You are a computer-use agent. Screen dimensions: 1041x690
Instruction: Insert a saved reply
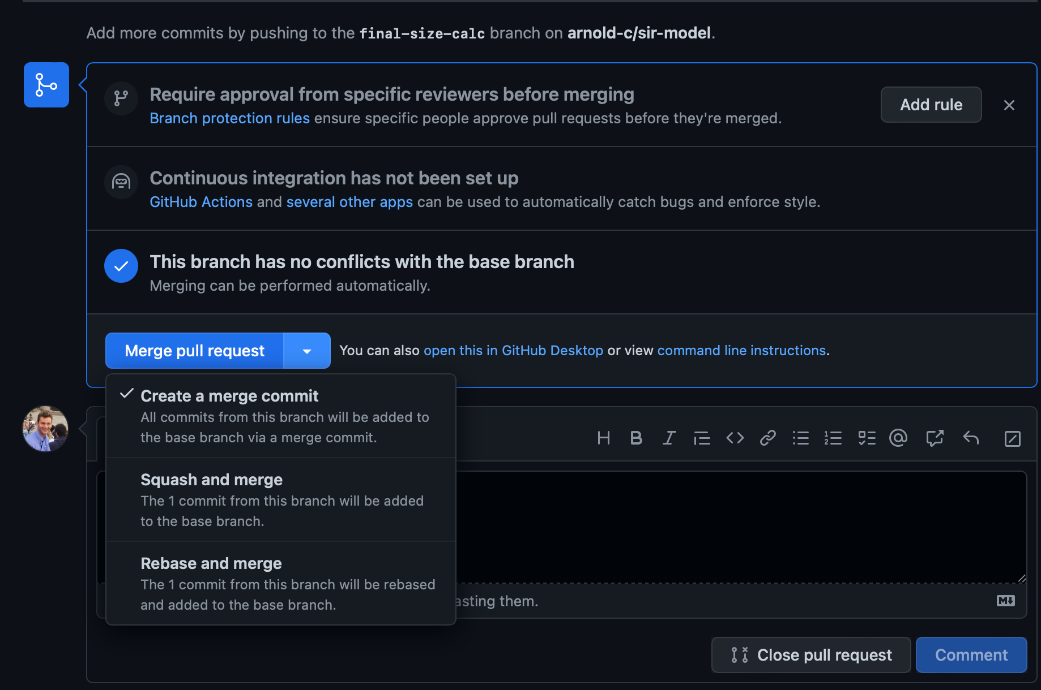[971, 438]
